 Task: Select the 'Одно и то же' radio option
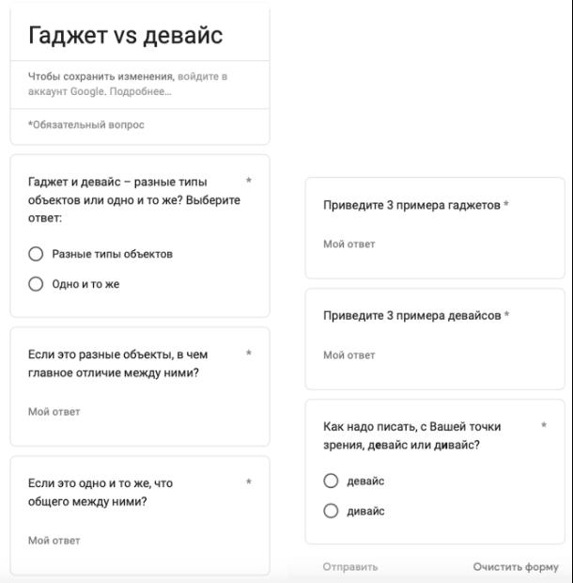pos(36,284)
